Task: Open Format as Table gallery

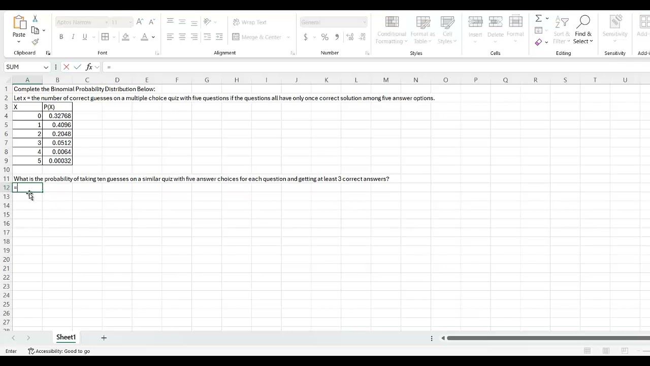Action: click(x=423, y=30)
